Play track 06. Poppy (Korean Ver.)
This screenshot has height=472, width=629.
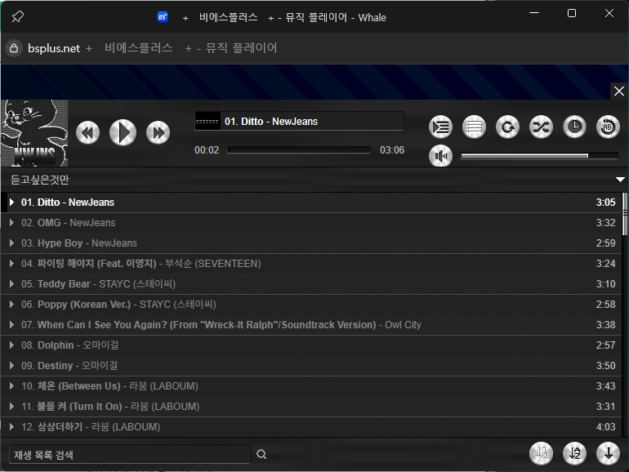pos(311,305)
